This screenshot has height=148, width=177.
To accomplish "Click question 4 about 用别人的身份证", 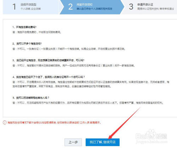I will [x=48, y=77].
